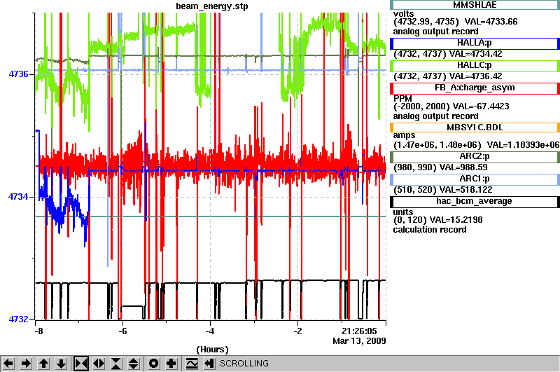Screen dimensions: 560x372
Task: Click the -6 hours x-axis label
Action: click(x=122, y=331)
